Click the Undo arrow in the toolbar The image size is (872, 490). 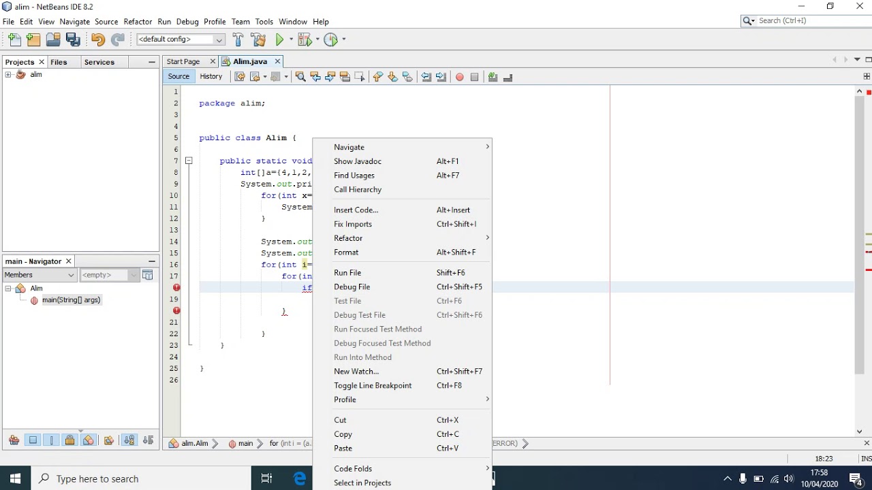pyautogui.click(x=97, y=39)
